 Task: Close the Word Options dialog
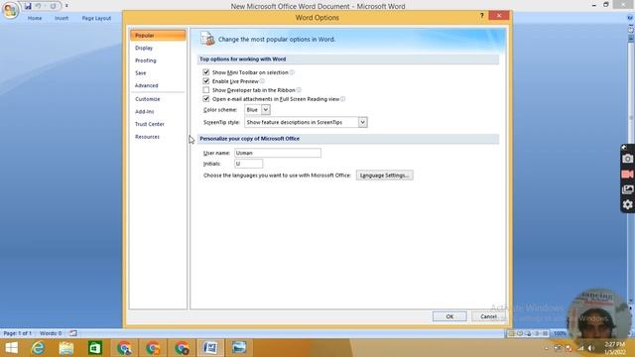click(499, 16)
